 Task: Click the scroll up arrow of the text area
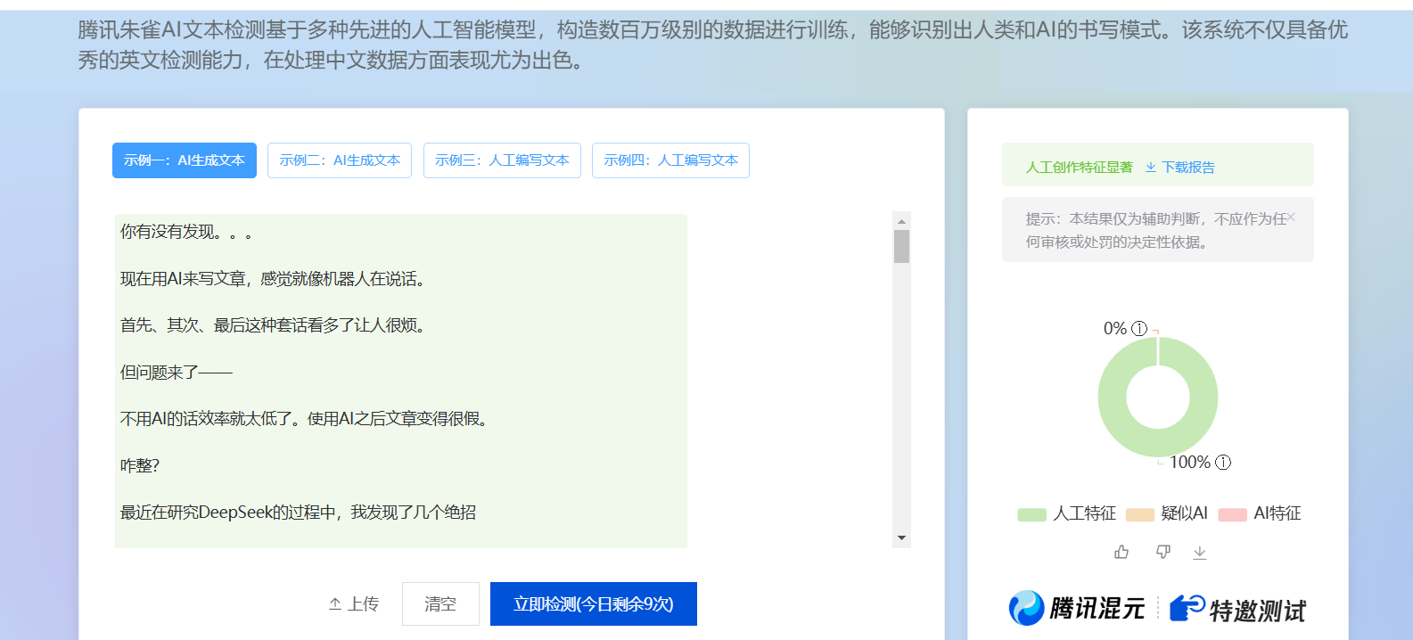901,221
